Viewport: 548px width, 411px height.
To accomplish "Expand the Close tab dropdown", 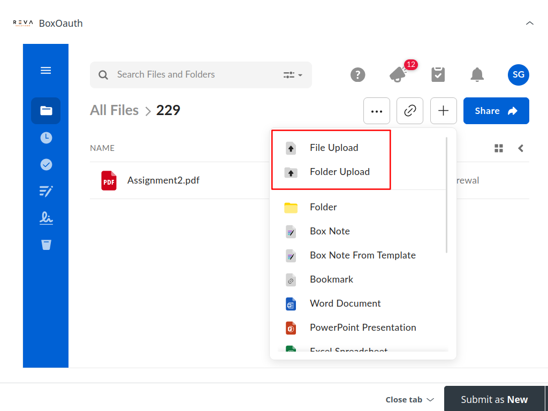I will pos(409,399).
